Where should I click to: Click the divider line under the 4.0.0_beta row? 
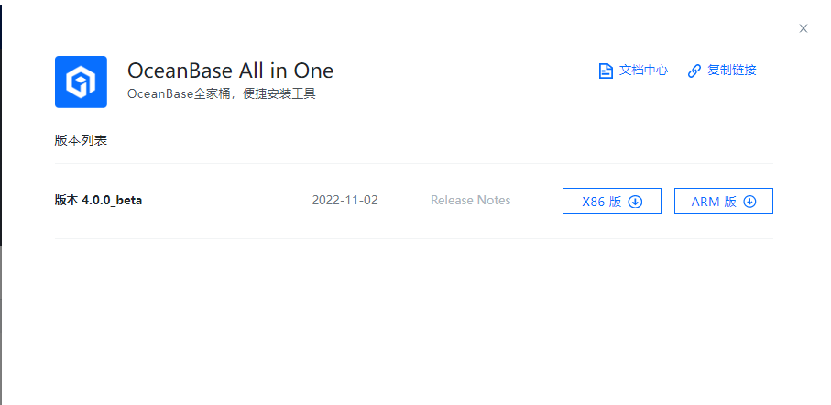point(414,238)
